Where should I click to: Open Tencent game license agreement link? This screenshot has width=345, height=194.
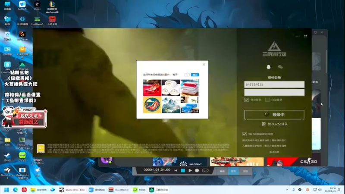[x=256, y=141]
